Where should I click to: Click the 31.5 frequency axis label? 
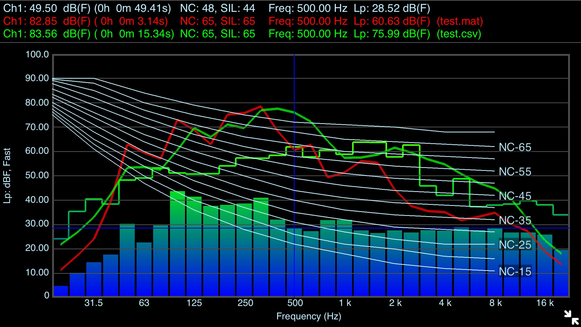(x=93, y=303)
